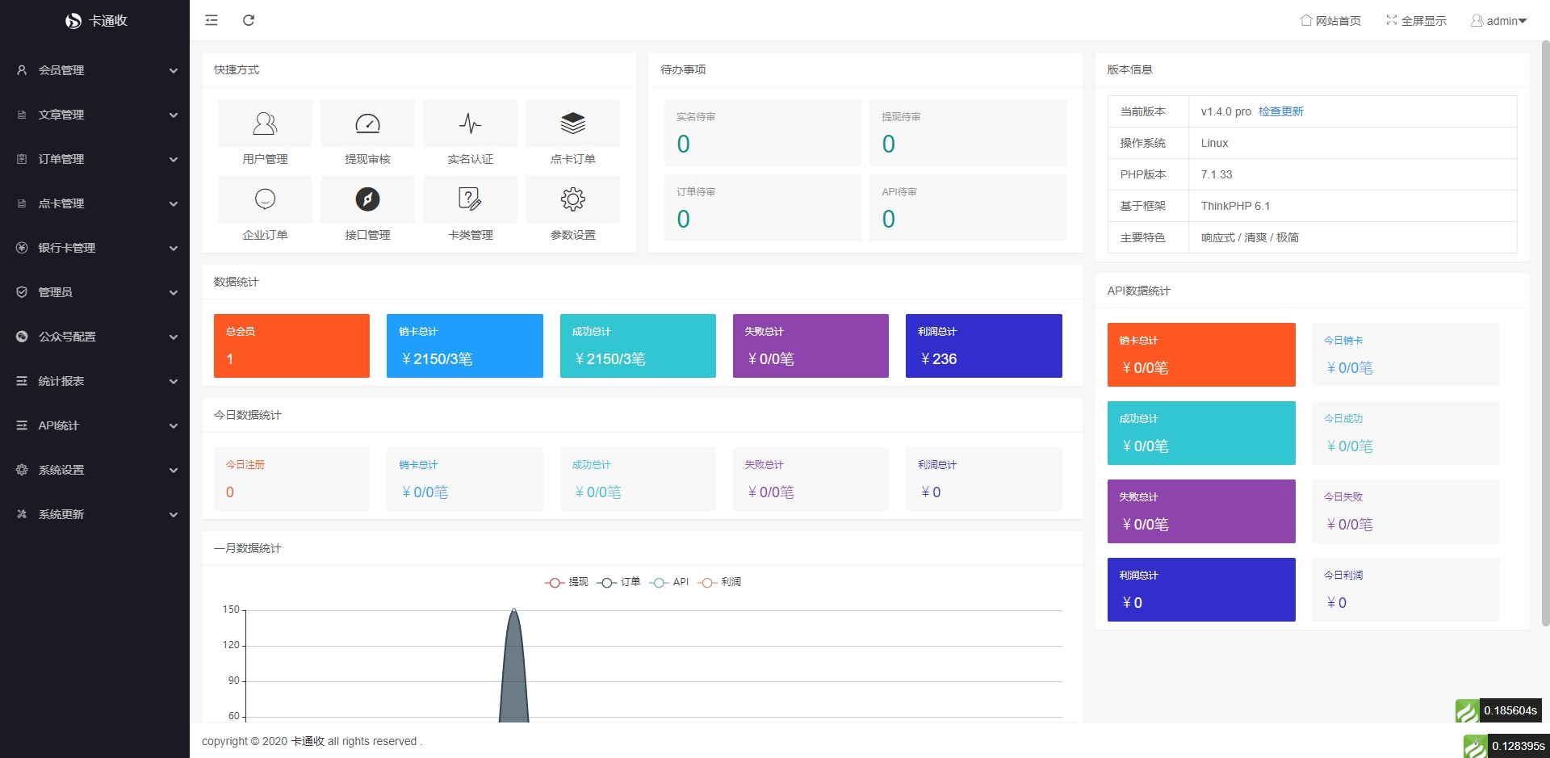This screenshot has height=758, width=1550.
Task: Open the 企业订单 smiley icon
Action: pos(265,199)
